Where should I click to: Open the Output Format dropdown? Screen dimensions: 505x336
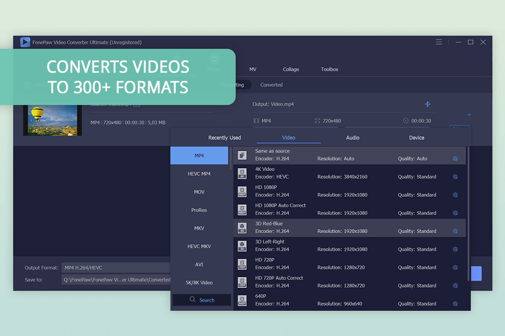116,268
